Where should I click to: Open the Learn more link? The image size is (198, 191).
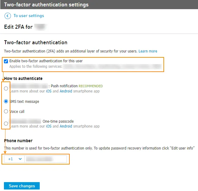pyautogui.click(x=148, y=51)
